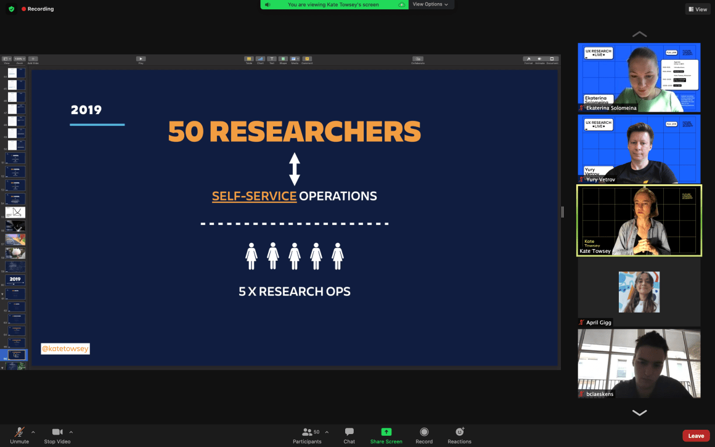This screenshot has height=447, width=715.
Task: Click the 5 X RESEARCH OPS text
Action: coord(295,292)
